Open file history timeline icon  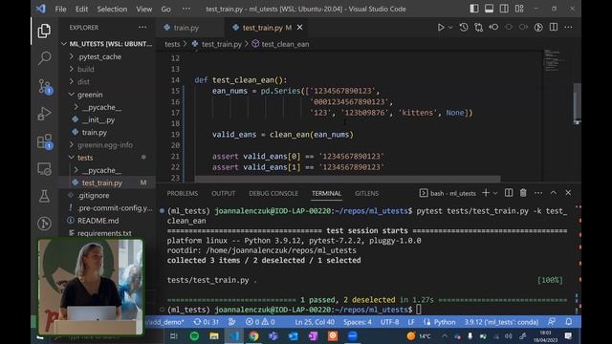[464, 28]
